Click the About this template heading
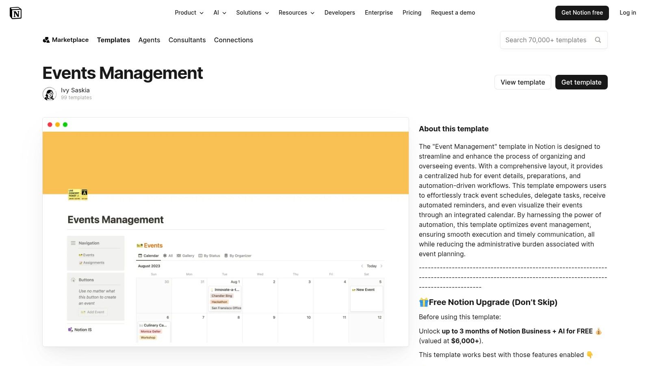 click(x=454, y=129)
